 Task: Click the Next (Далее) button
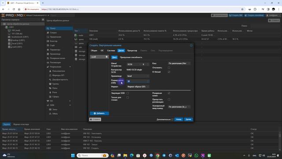188,119
